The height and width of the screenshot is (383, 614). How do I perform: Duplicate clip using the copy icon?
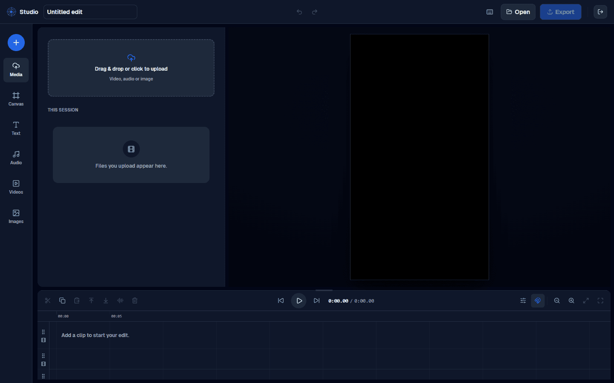coord(62,300)
